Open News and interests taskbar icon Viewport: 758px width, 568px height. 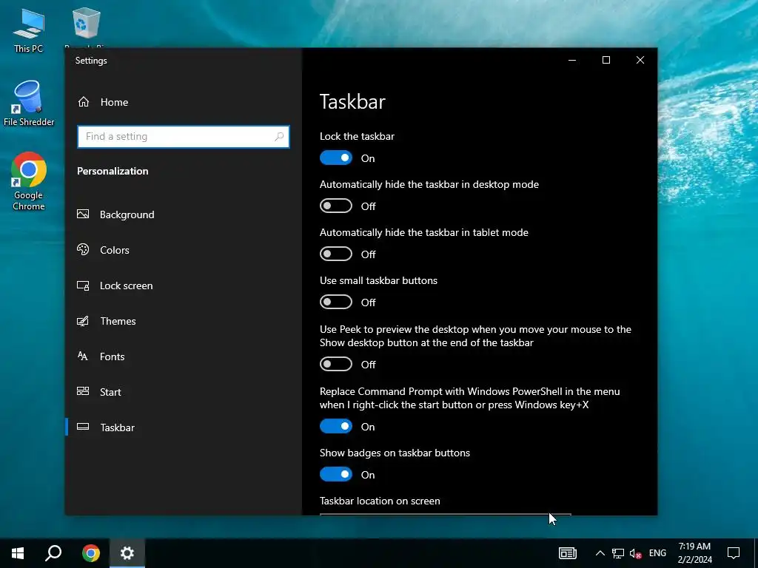[568, 553]
